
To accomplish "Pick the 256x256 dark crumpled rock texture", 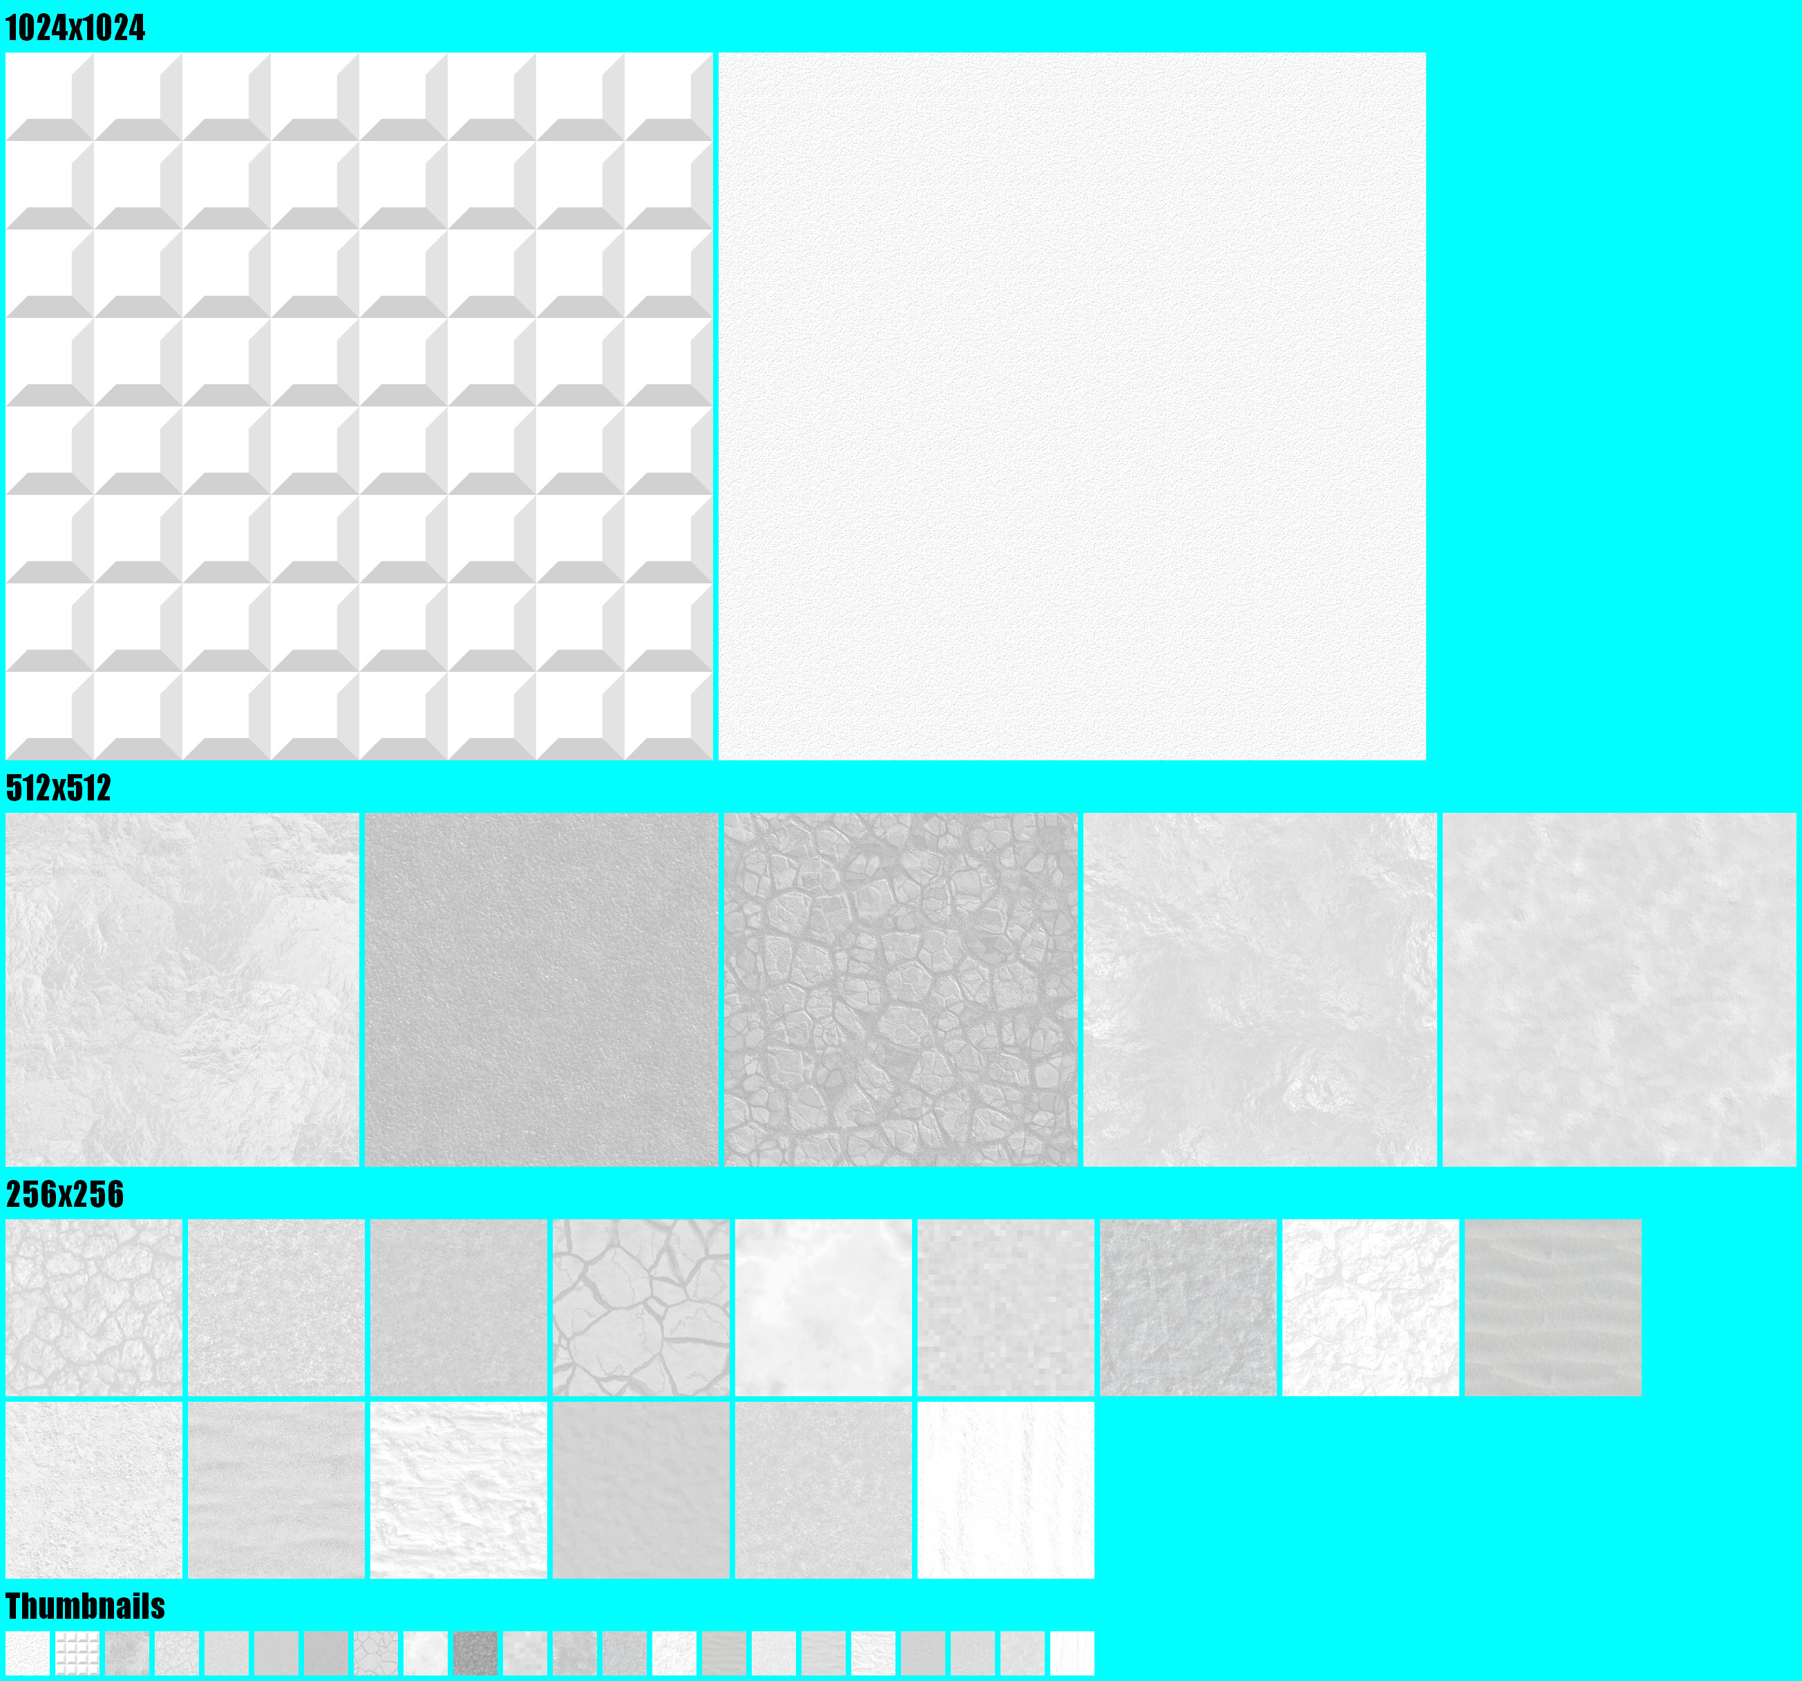I will (1188, 1308).
